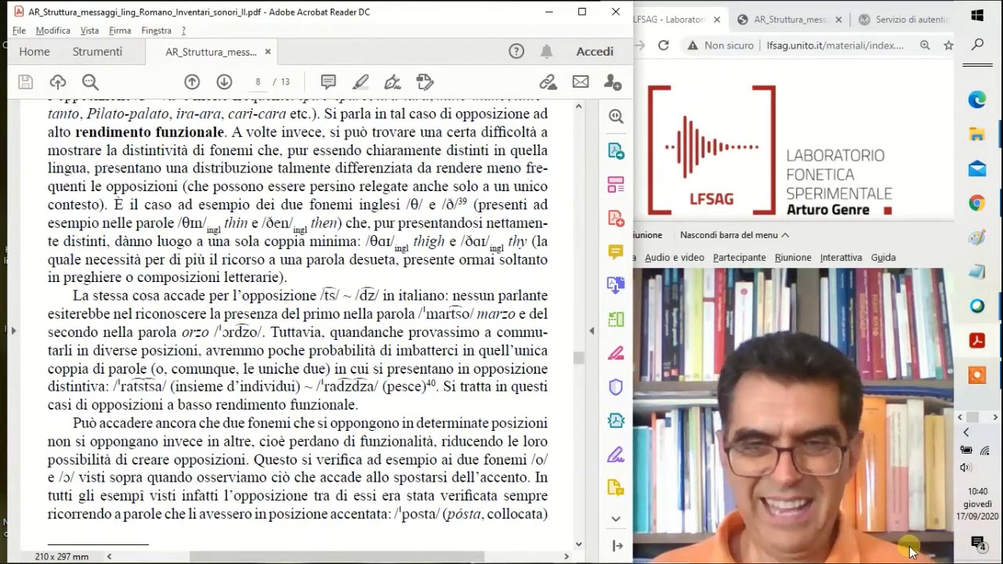Click the help question mark icon
Screen dimensions: 1003x564
click(x=516, y=52)
